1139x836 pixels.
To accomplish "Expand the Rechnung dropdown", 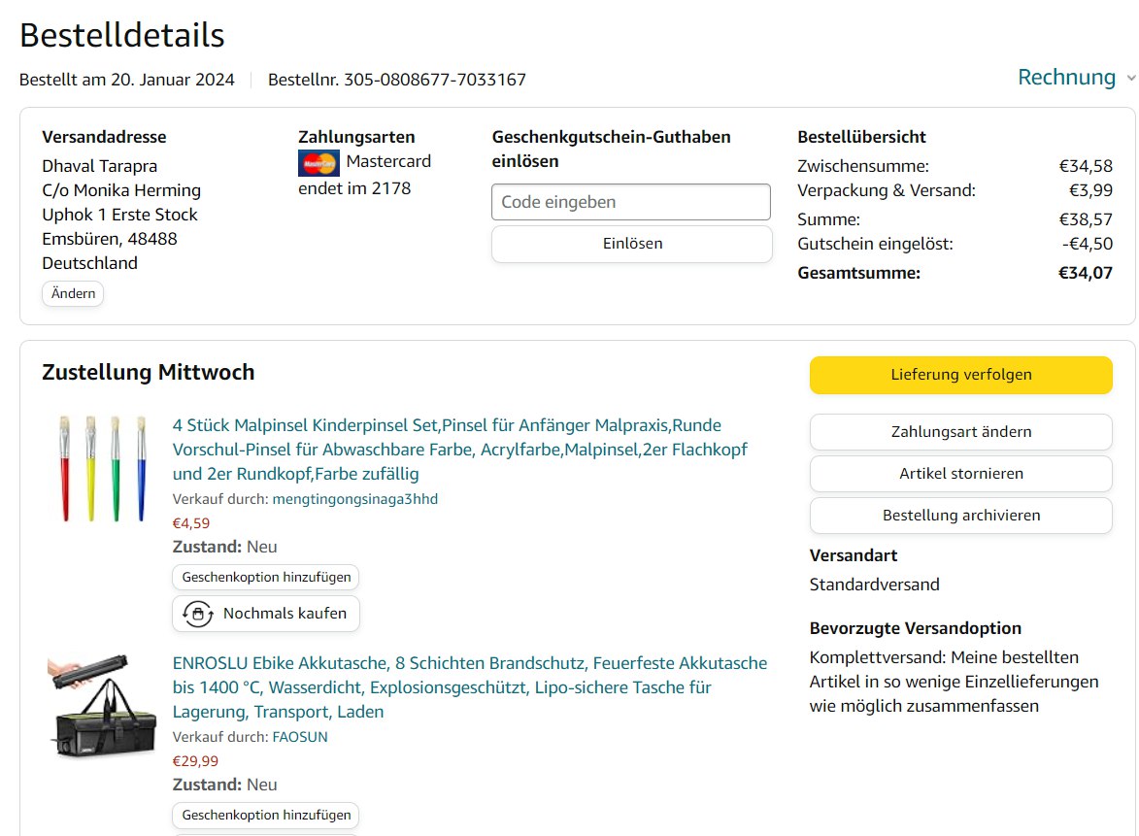I will point(1066,78).
